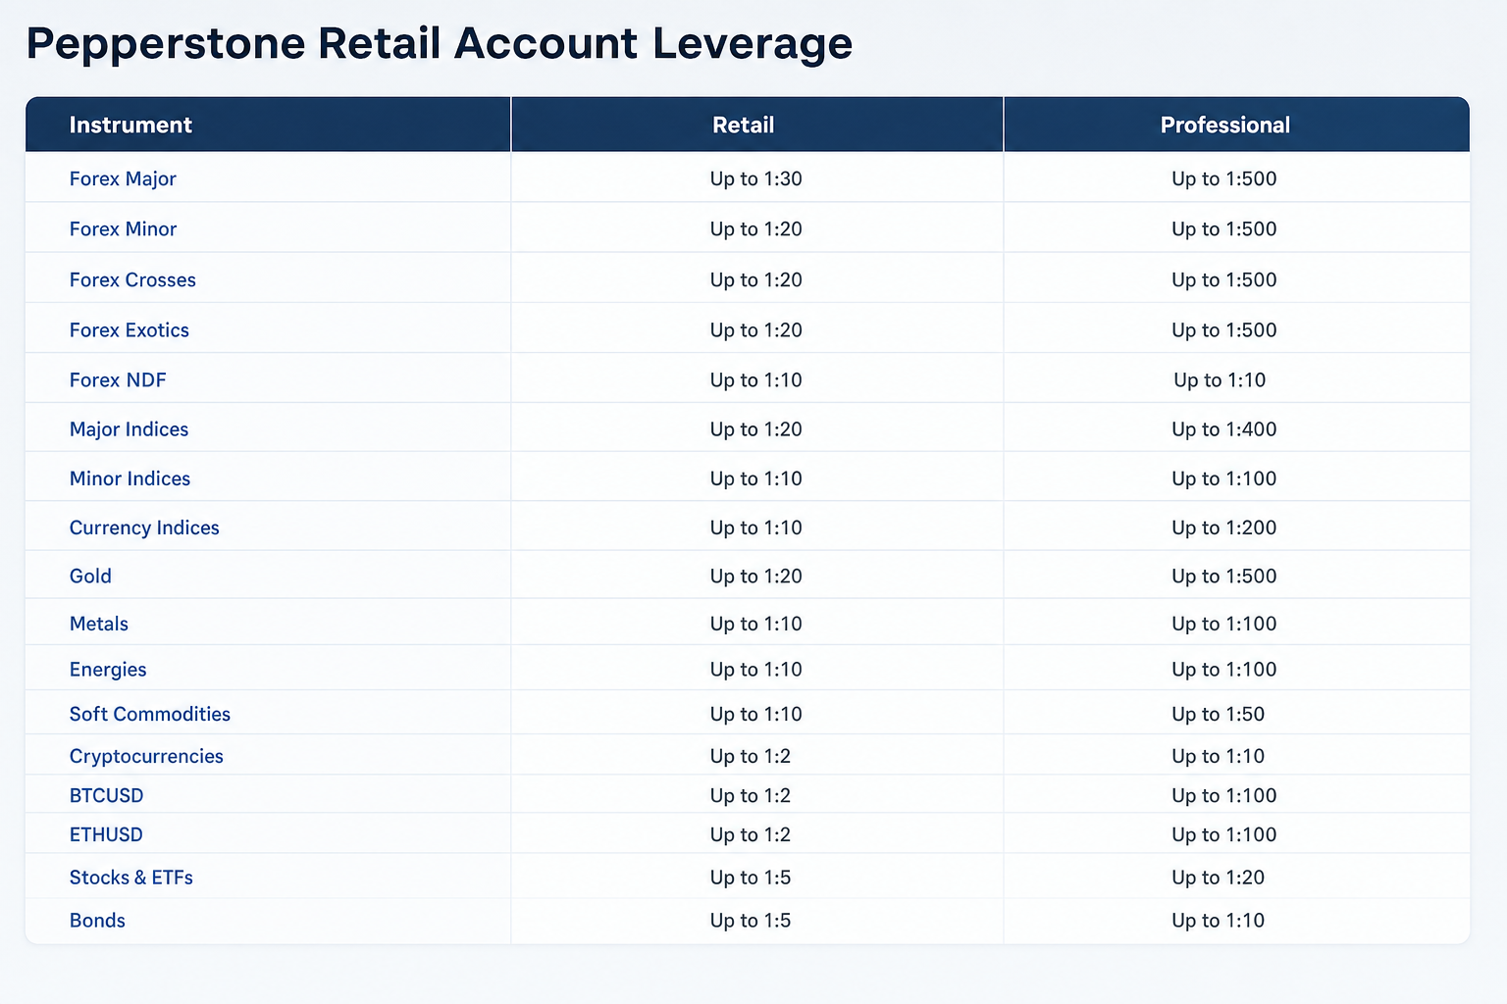Select the Major Indices retail leverage value
Viewport: 1507px width, 1004px height.
[x=756, y=428]
